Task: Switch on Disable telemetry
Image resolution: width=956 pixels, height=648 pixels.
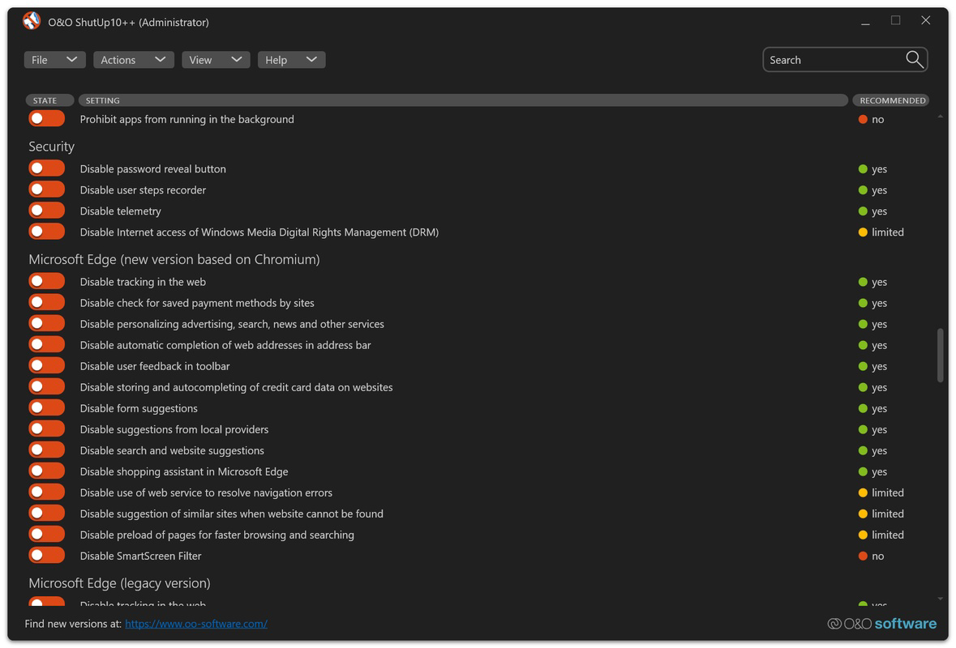Action: (46, 211)
